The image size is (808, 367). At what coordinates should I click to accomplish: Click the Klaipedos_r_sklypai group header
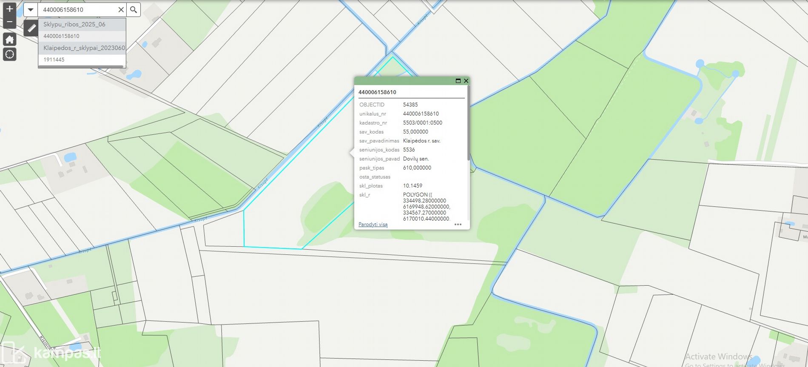84,48
